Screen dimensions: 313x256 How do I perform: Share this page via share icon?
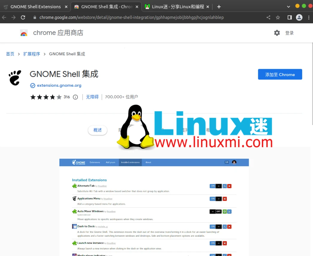click(268, 18)
